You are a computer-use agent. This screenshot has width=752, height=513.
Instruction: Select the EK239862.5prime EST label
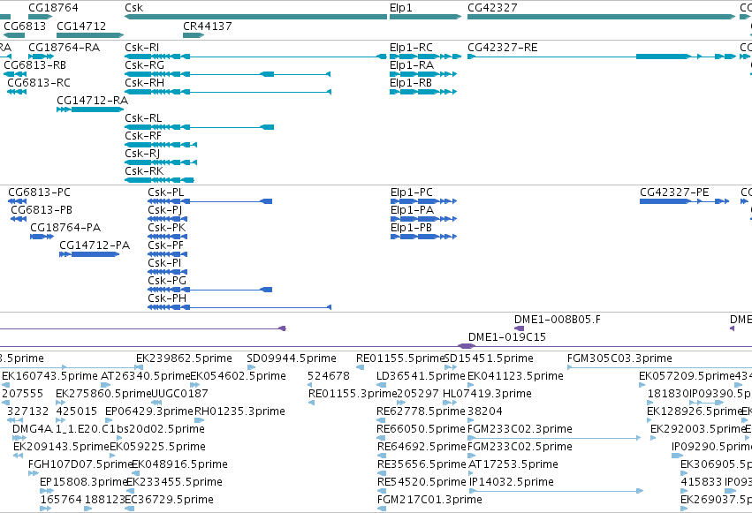pos(184,358)
